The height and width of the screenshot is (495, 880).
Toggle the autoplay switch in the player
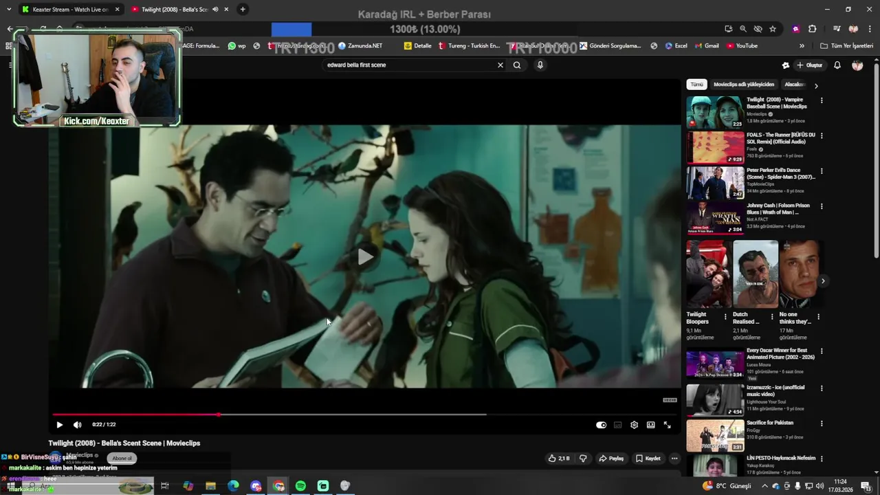602,425
